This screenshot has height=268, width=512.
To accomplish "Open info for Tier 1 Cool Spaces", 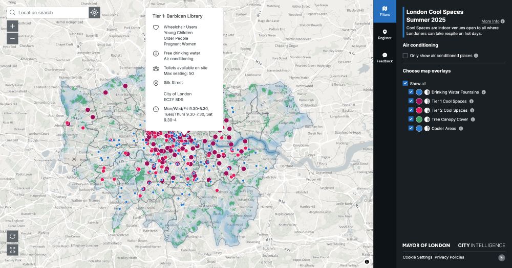I will [x=472, y=101].
